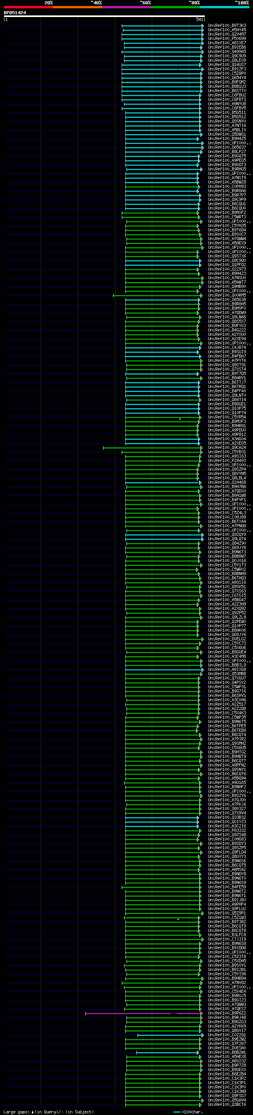The width and height of the screenshot is (253, 1115).
Task: Click the white query sequence bar
Action: [104, 16]
